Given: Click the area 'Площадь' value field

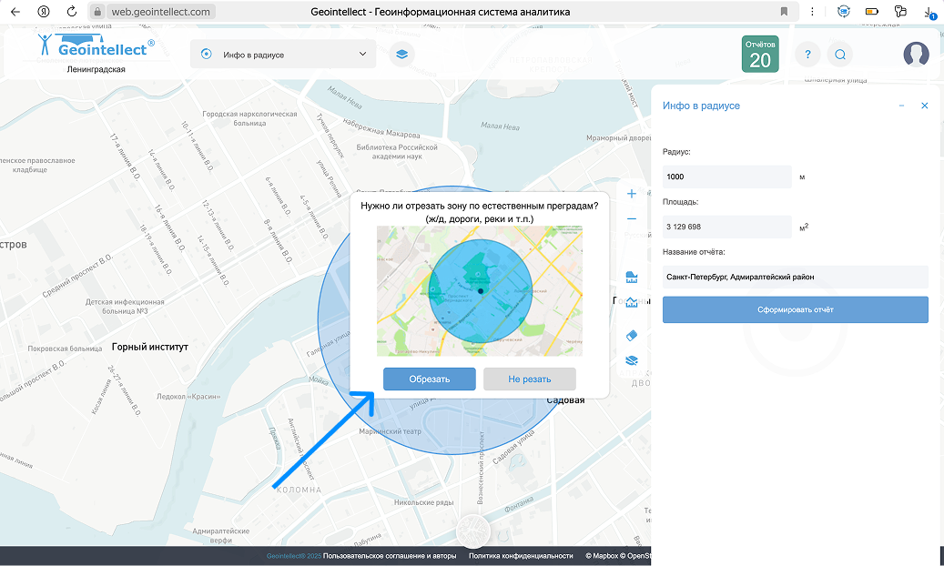Looking at the screenshot, I should pos(726,227).
